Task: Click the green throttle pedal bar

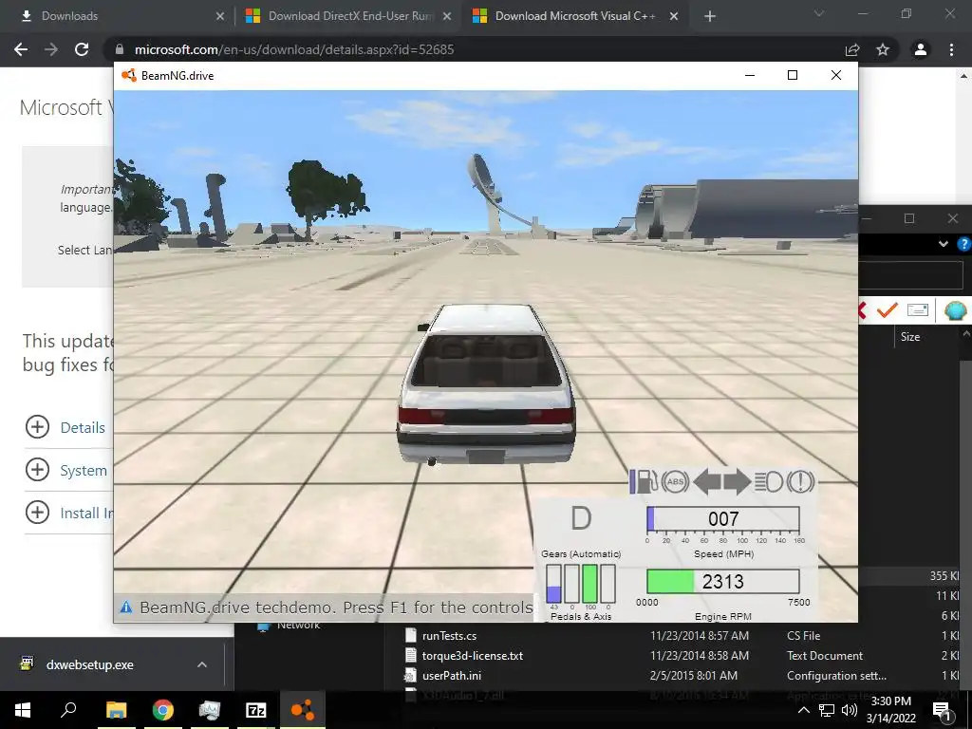Action: pos(590,584)
